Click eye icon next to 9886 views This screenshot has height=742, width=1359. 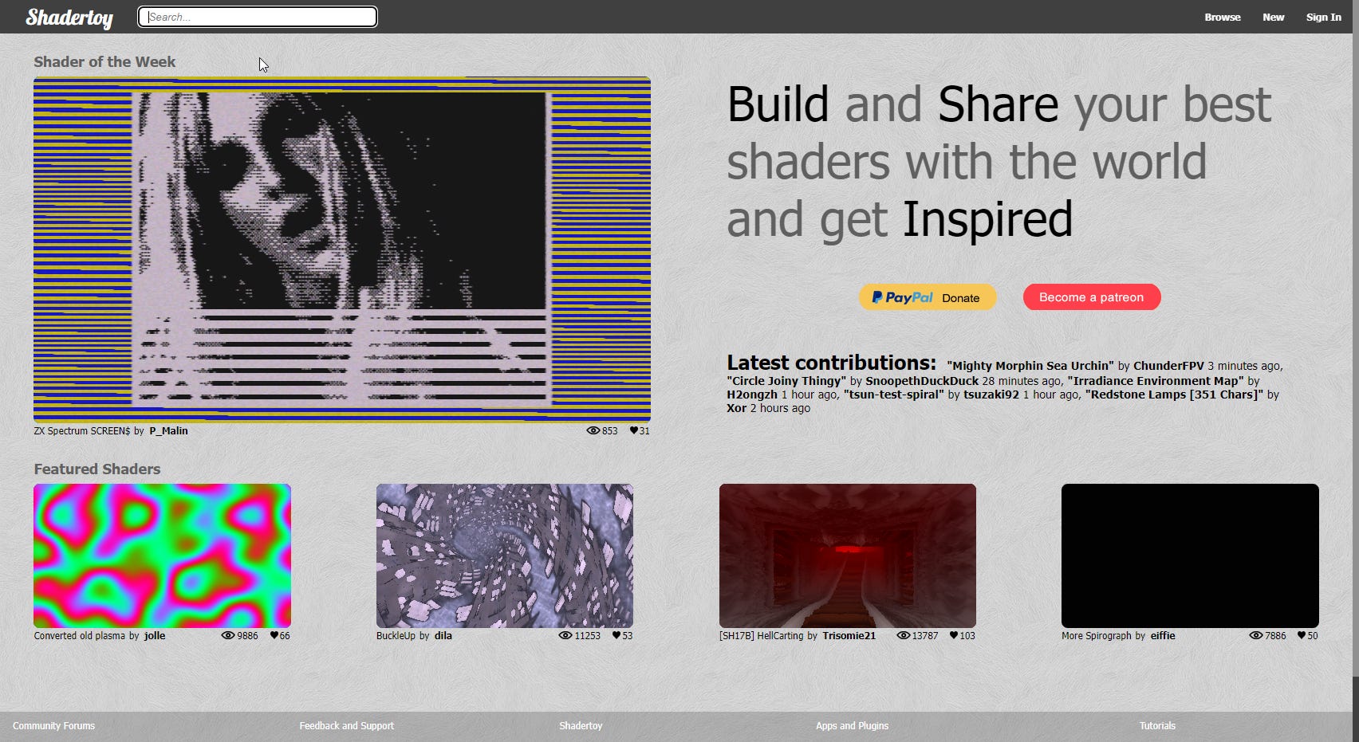[227, 635]
